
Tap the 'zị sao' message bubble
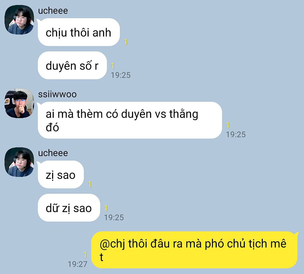[61, 174]
